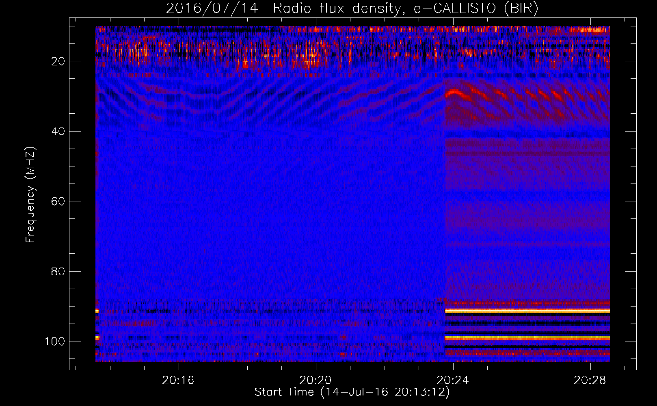Click the 'Start Time (14-Jul-16 20:13:12)' label

coord(352,392)
